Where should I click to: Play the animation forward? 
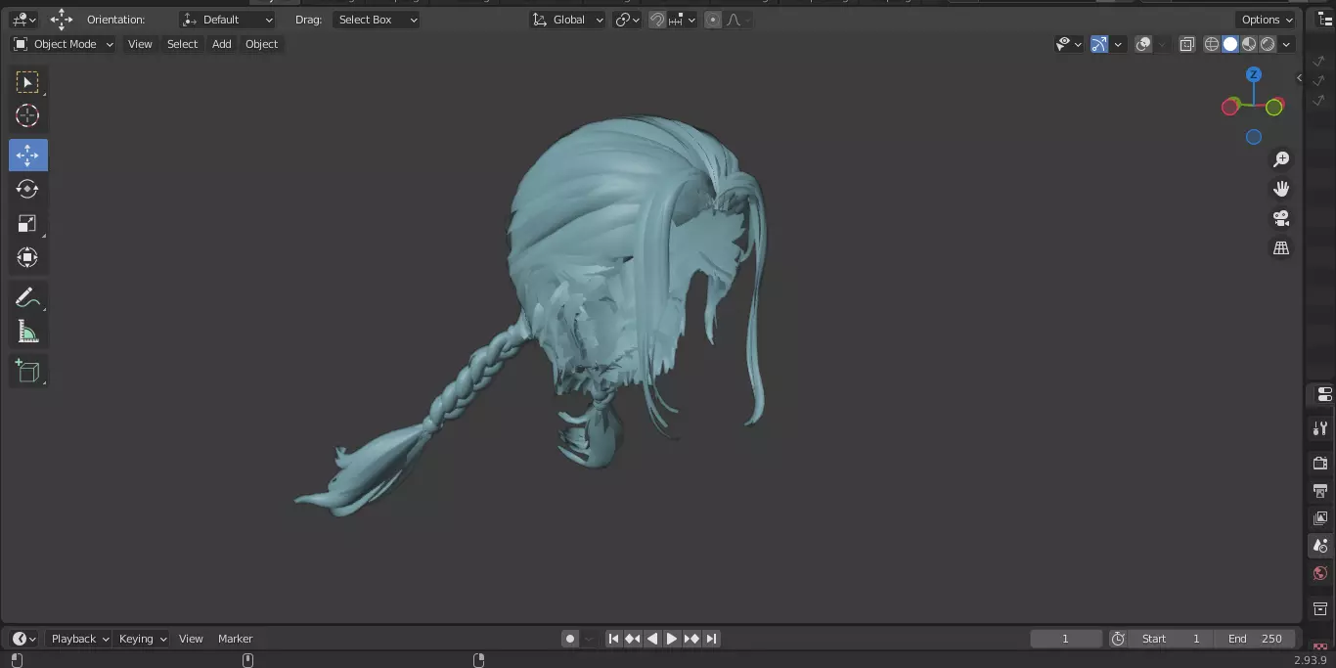(x=672, y=639)
